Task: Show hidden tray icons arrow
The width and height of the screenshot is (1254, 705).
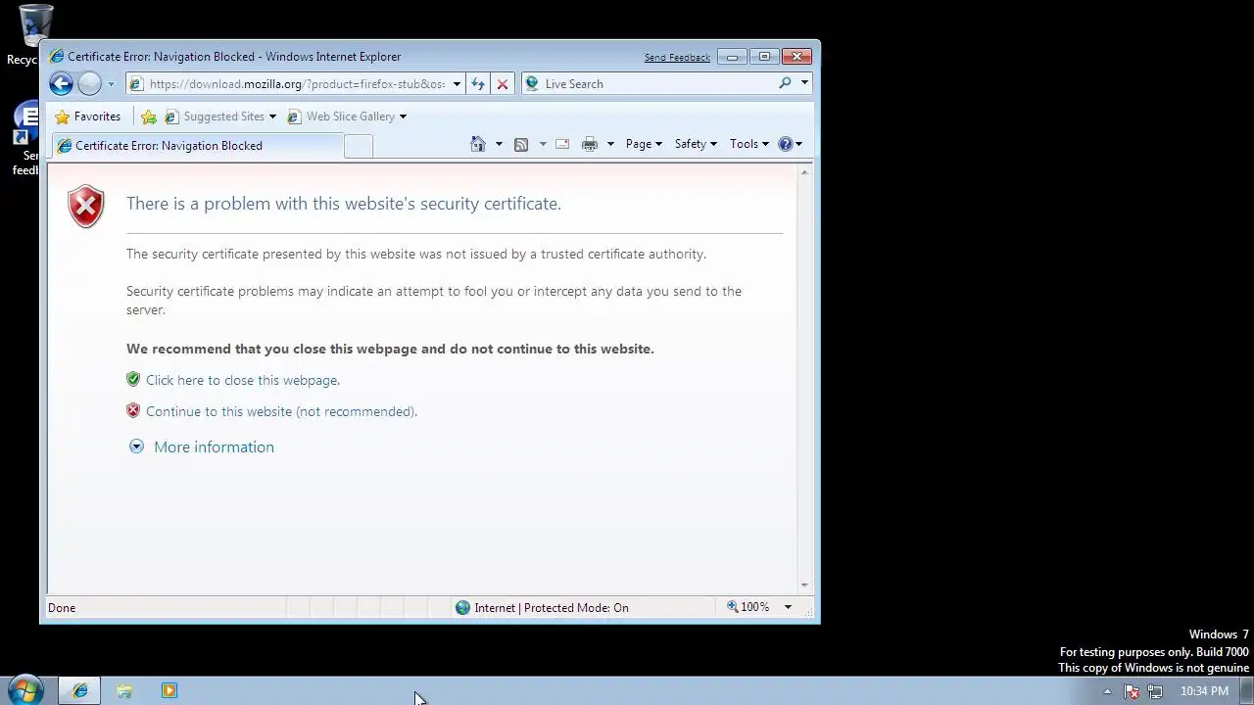Action: click(x=1107, y=691)
